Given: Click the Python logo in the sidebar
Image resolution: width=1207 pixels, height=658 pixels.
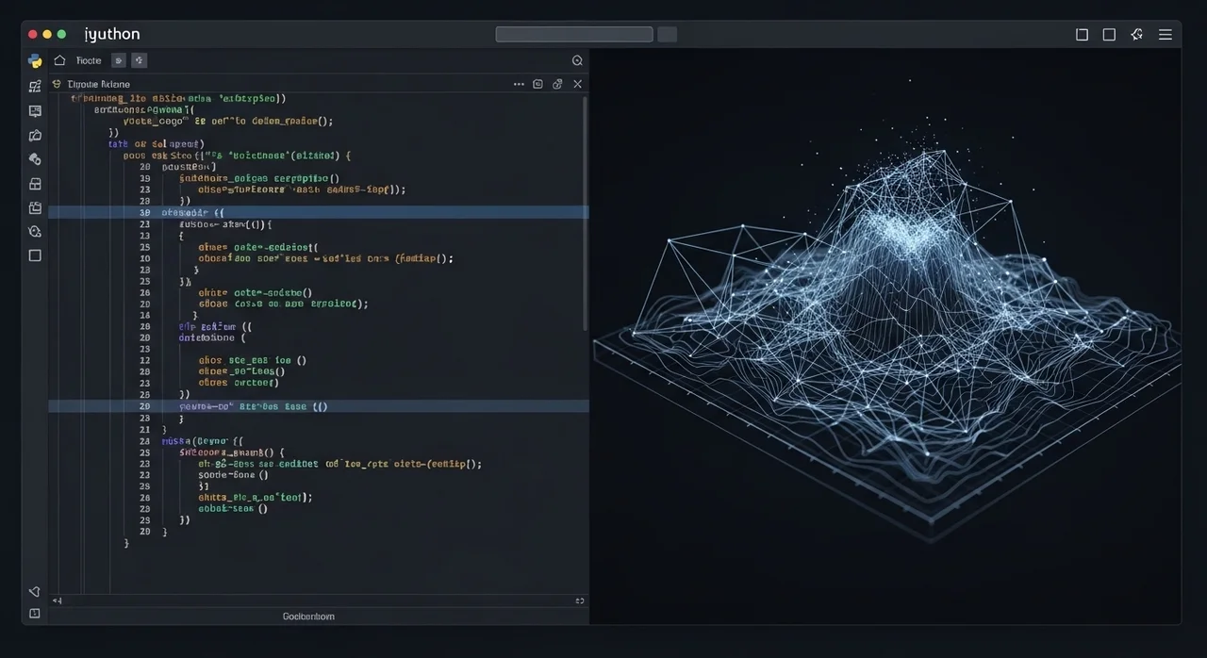Looking at the screenshot, I should (x=35, y=61).
